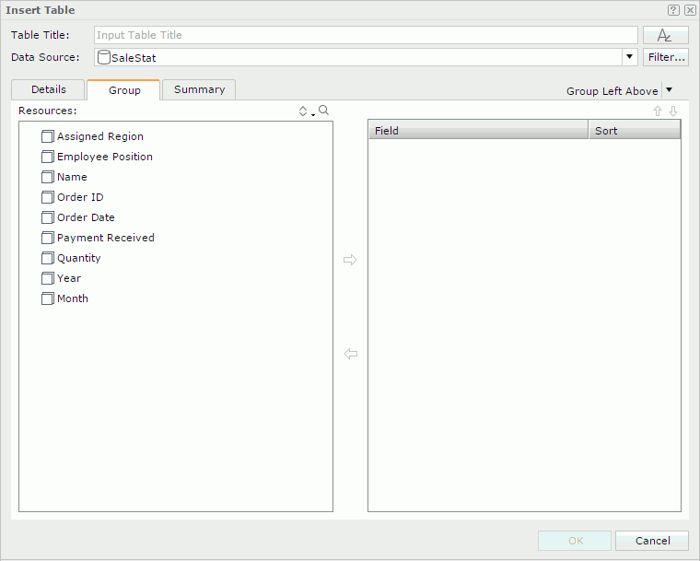Click the Filter... button

(665, 57)
